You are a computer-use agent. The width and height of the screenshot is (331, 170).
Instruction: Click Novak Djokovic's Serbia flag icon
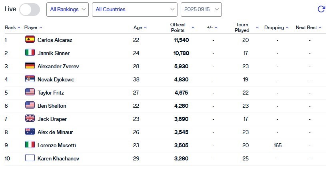30,79
